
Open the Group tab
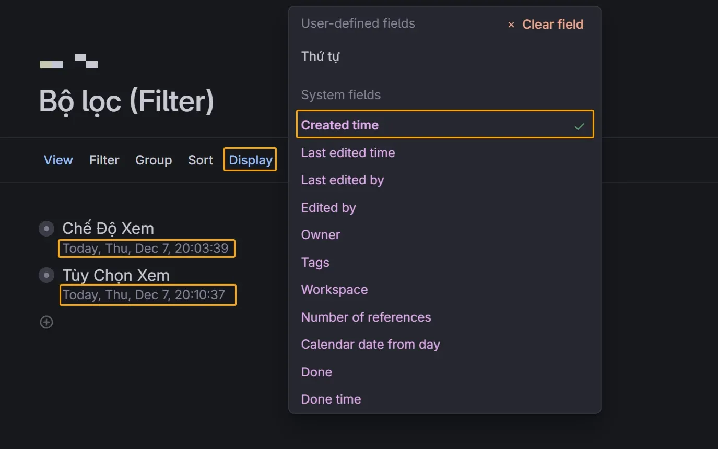[x=154, y=160]
